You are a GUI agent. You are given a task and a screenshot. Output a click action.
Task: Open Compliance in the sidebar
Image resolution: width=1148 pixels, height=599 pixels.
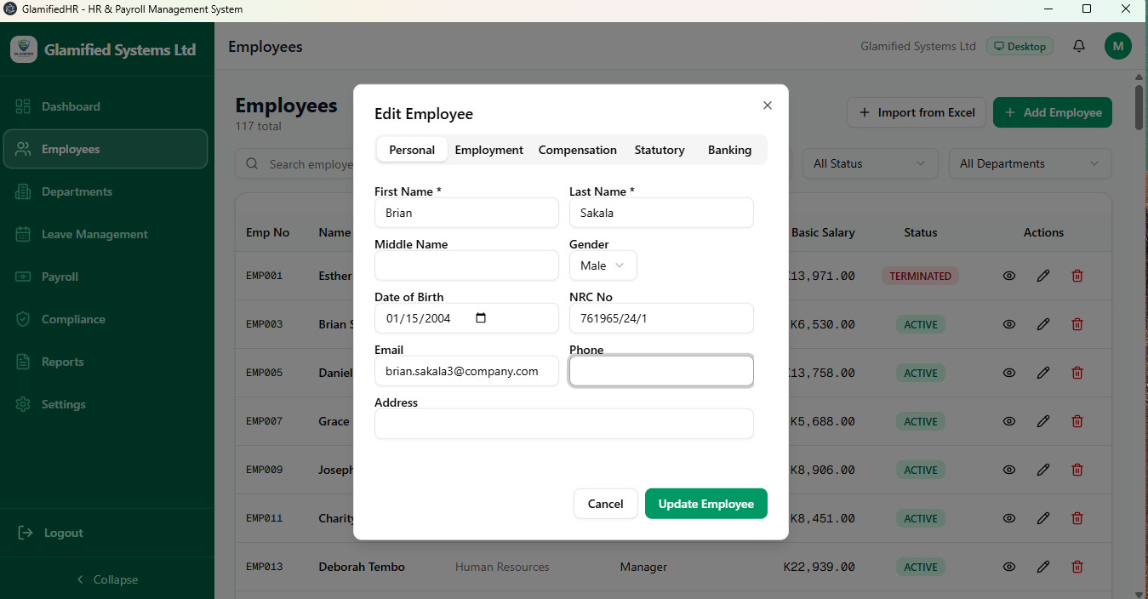[x=106, y=319]
